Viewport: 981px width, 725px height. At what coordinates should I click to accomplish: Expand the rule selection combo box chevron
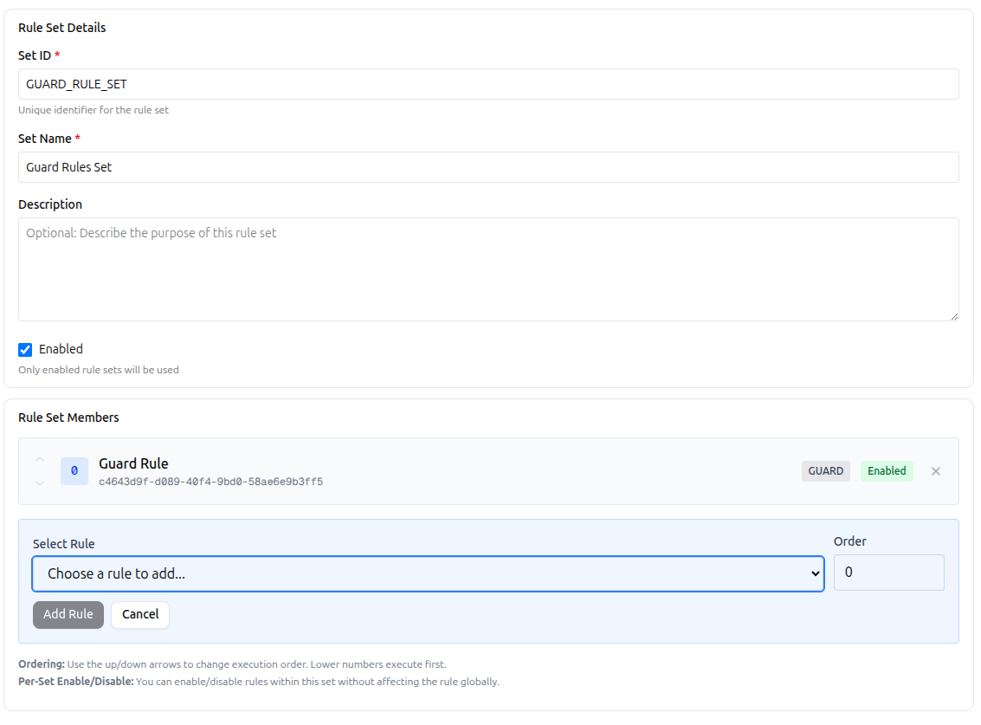tap(814, 573)
